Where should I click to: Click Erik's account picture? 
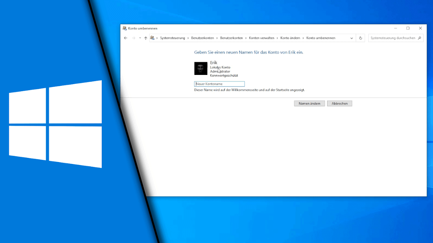click(201, 69)
